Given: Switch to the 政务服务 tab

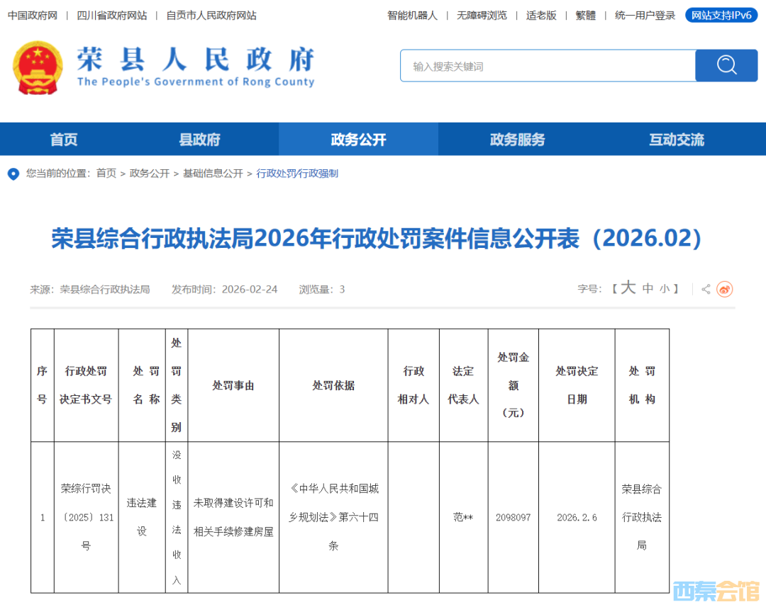Looking at the screenshot, I should coord(517,140).
